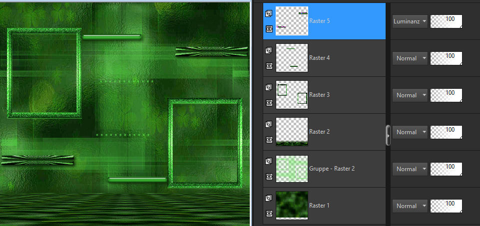Click the layer type icon of Raster 3
The height and width of the screenshot is (226, 480).
[x=269, y=87]
